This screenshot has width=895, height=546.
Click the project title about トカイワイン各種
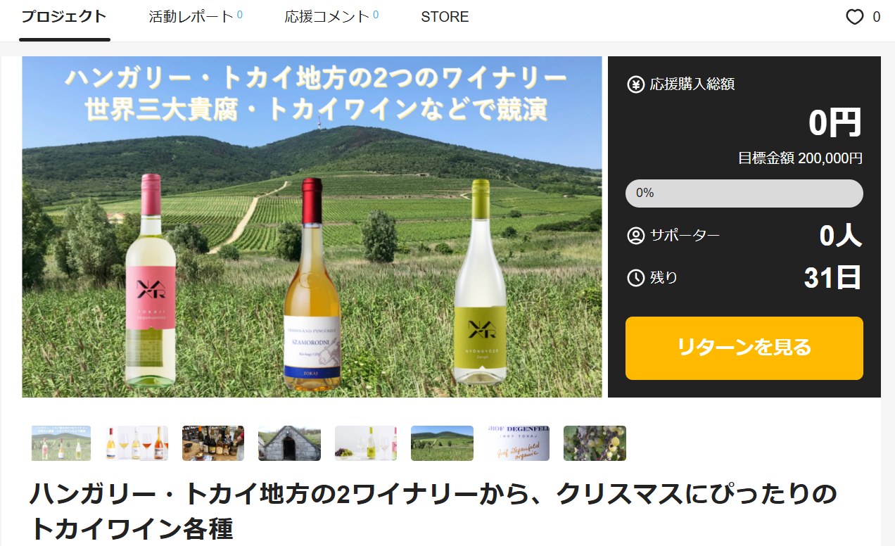(433, 512)
